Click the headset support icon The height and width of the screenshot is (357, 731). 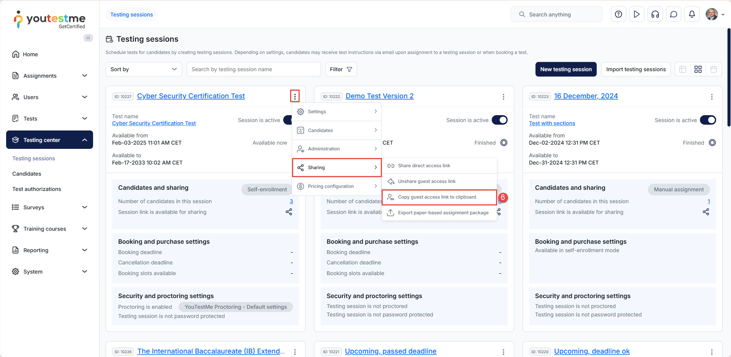point(655,15)
